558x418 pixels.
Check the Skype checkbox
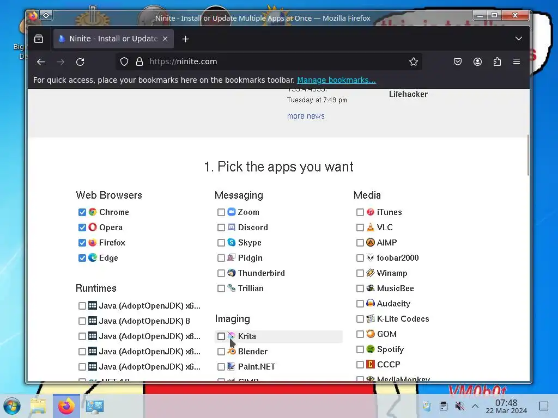click(x=221, y=243)
